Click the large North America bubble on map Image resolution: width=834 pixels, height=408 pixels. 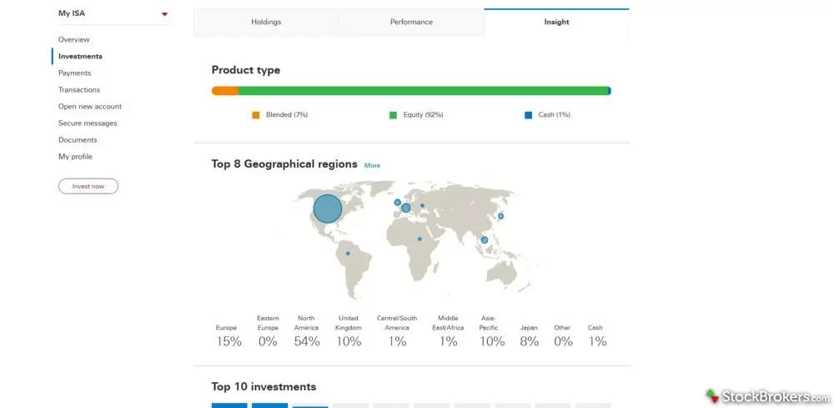pos(328,209)
